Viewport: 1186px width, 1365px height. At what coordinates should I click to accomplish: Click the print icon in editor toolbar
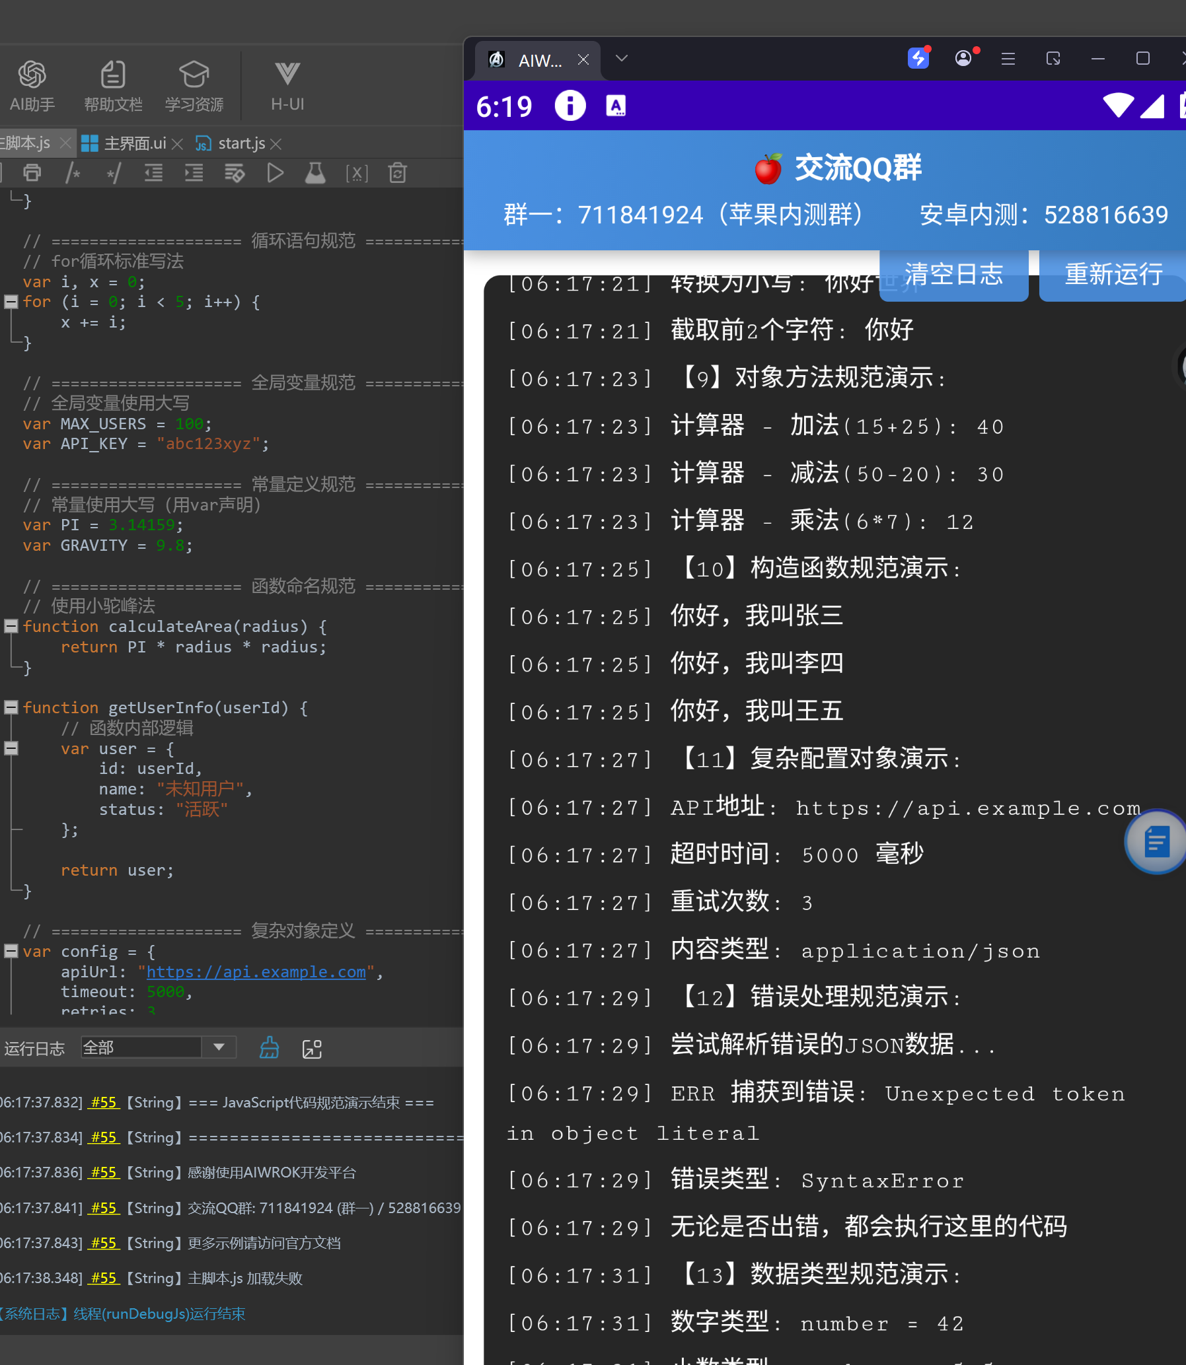point(32,173)
